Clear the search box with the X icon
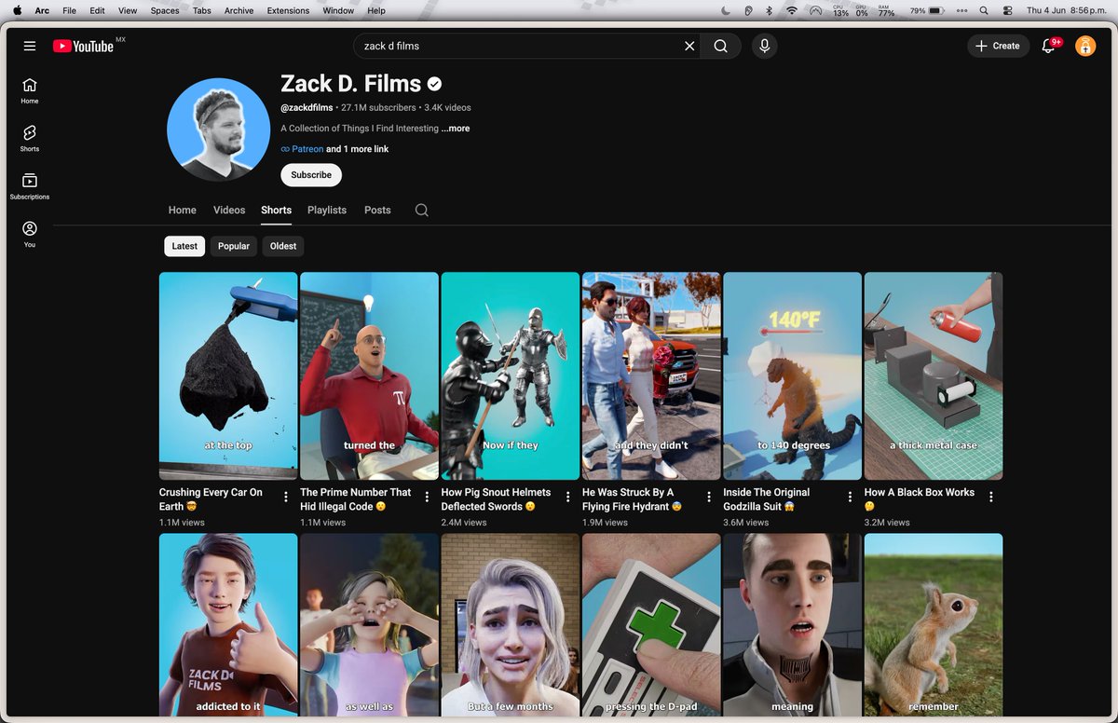The width and height of the screenshot is (1118, 723). [x=689, y=46]
